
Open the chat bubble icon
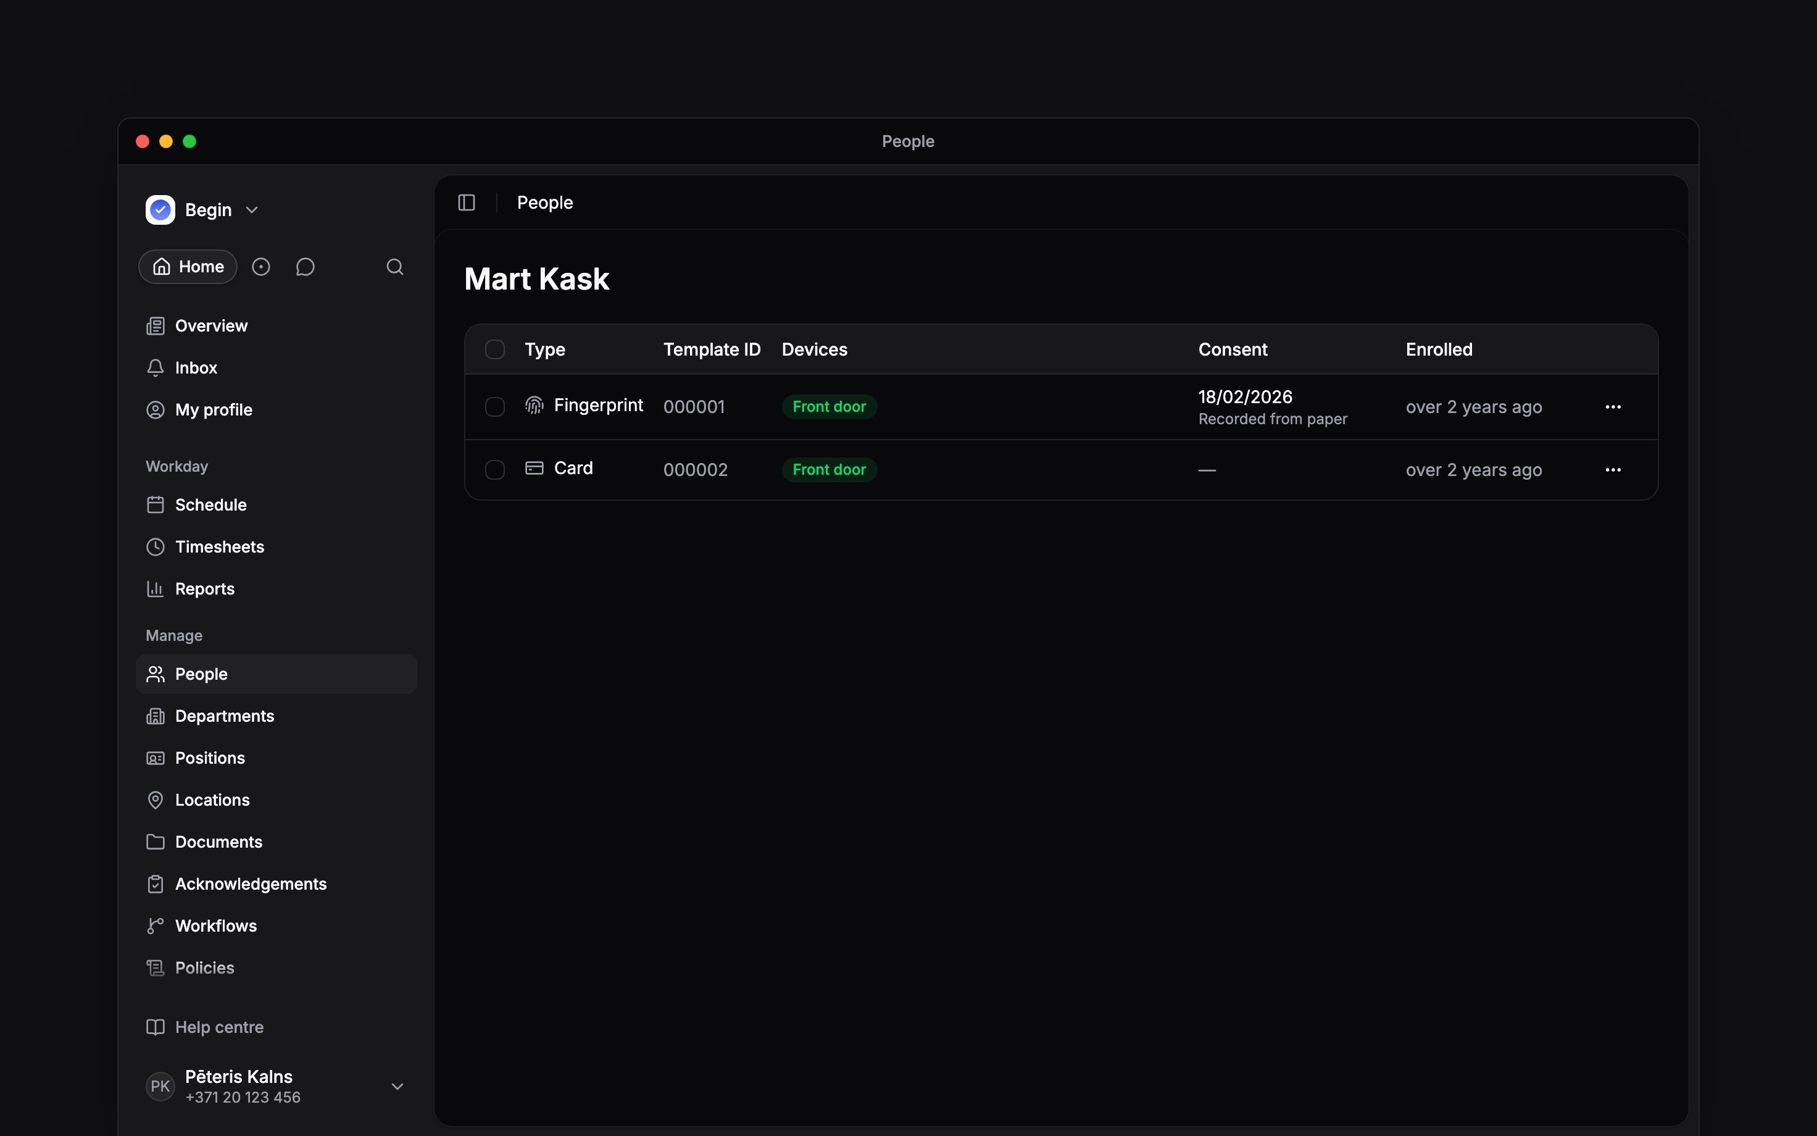[305, 267]
